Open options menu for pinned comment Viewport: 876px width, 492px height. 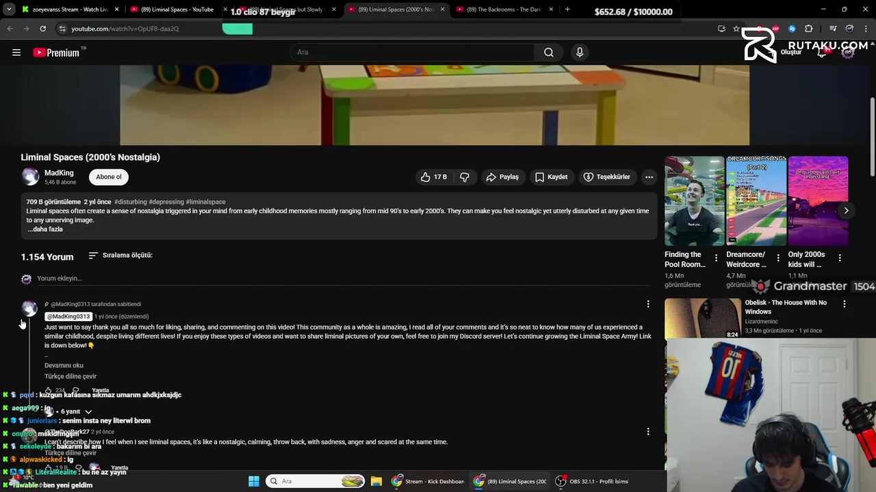click(648, 304)
